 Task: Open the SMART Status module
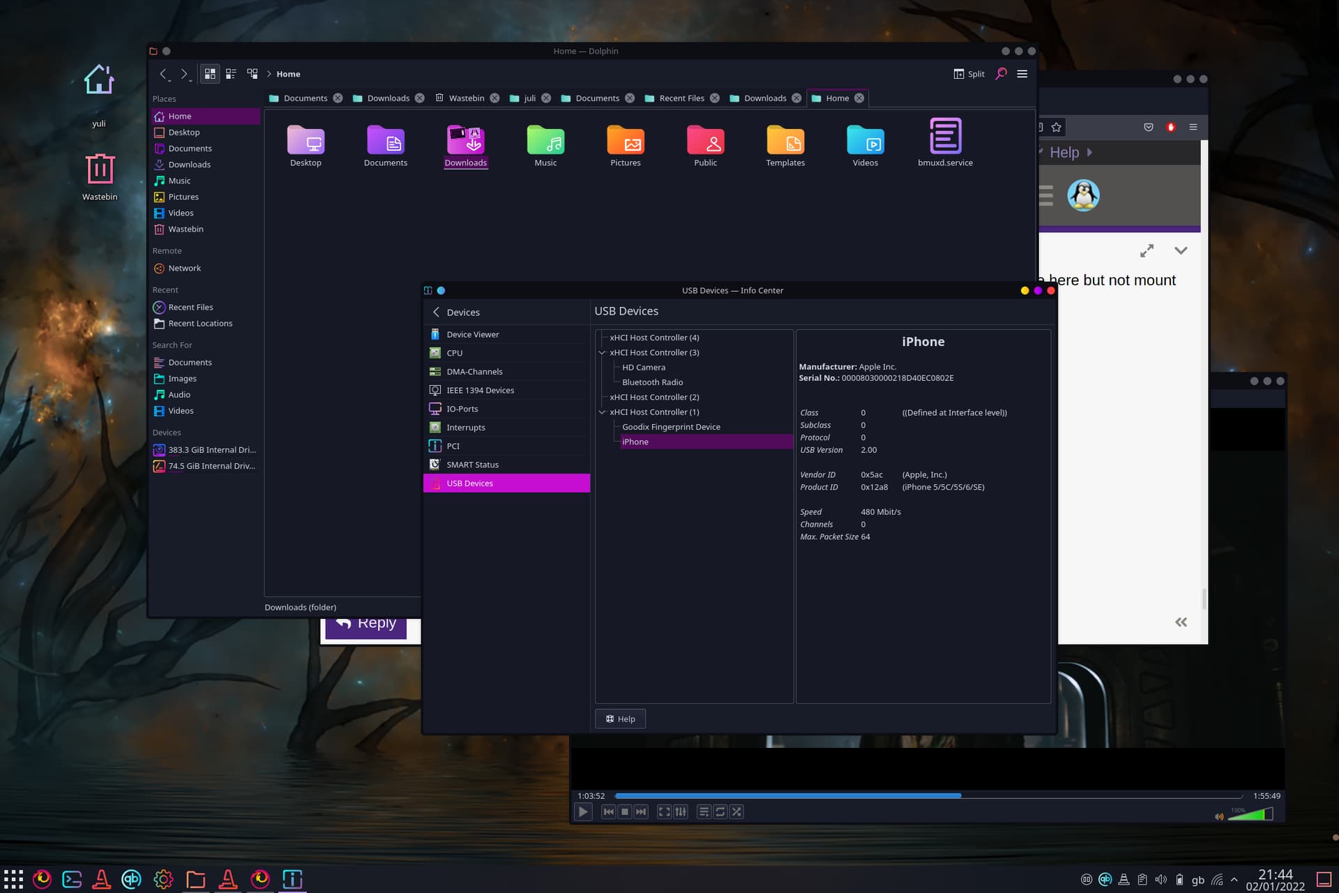tap(472, 465)
